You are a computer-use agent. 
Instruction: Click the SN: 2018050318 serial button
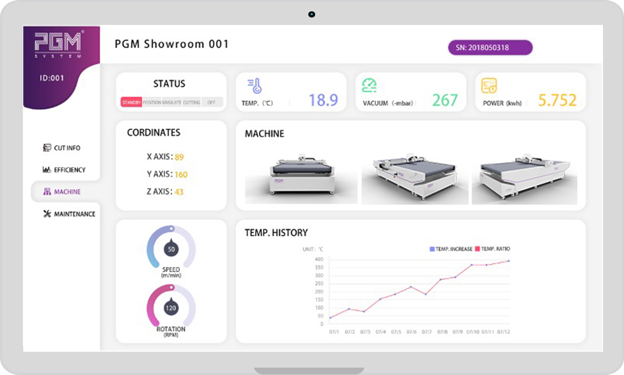tap(490, 48)
